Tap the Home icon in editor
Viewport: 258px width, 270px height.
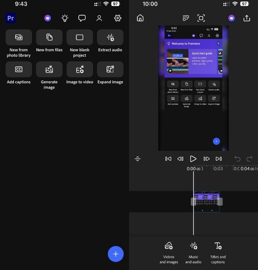[x=140, y=18]
